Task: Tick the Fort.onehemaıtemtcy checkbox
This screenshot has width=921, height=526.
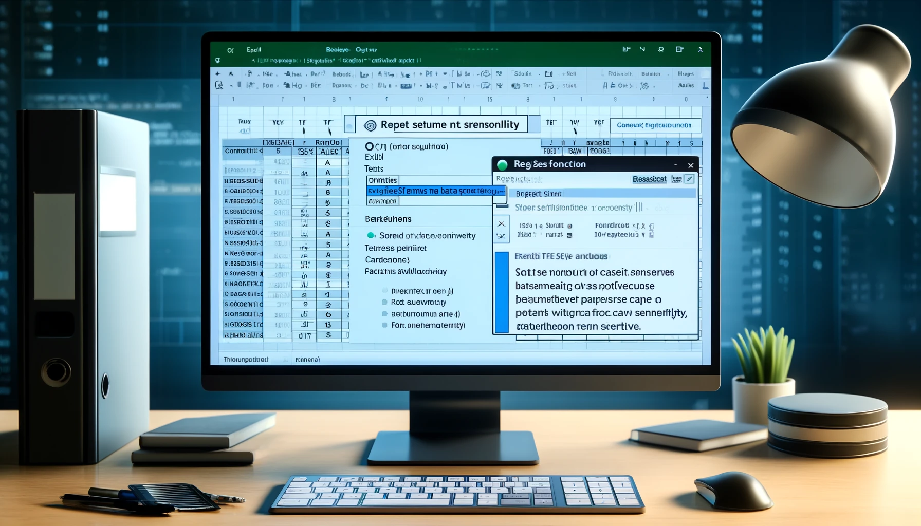Action: coord(384,325)
